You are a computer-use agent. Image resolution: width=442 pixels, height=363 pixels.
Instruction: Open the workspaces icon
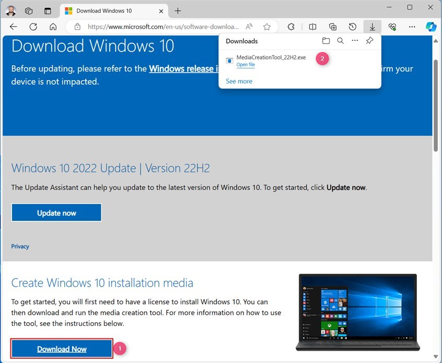(29, 11)
